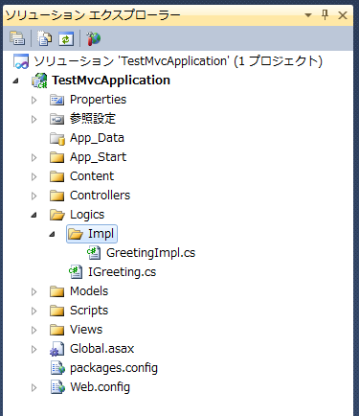Click the Views folder icon

57,330
